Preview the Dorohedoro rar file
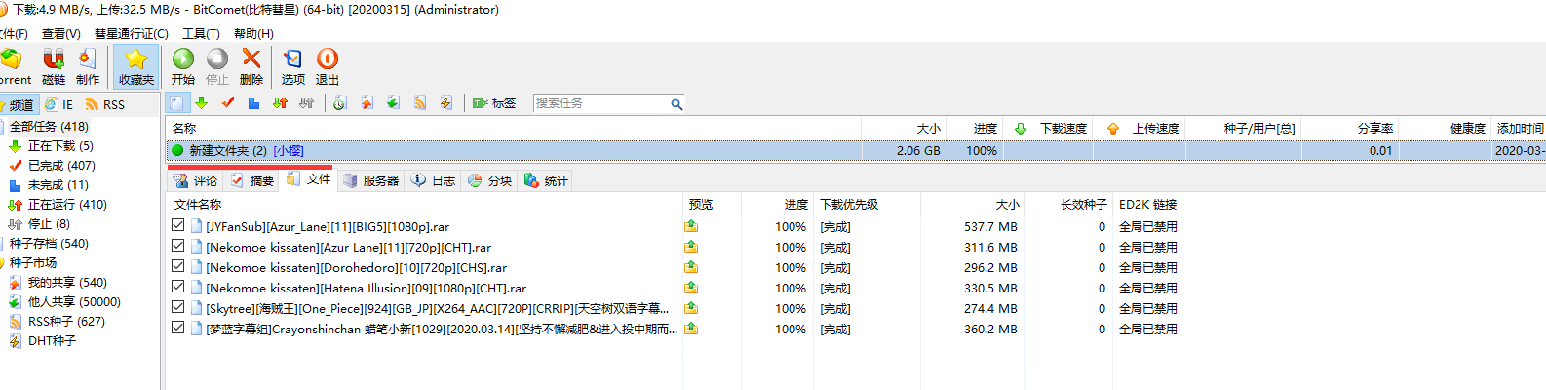 tap(691, 267)
